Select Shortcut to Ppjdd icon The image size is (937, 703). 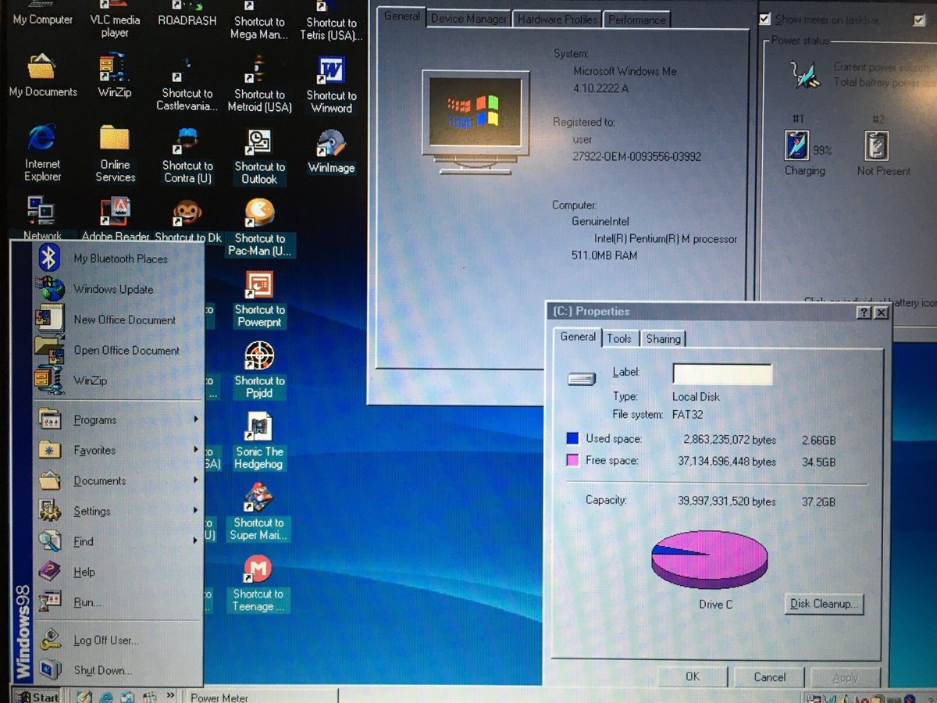(259, 370)
